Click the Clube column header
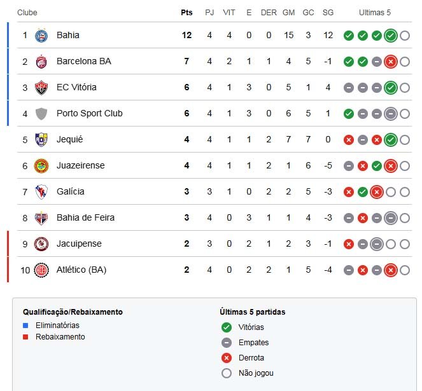422x391 pixels. click(x=27, y=13)
